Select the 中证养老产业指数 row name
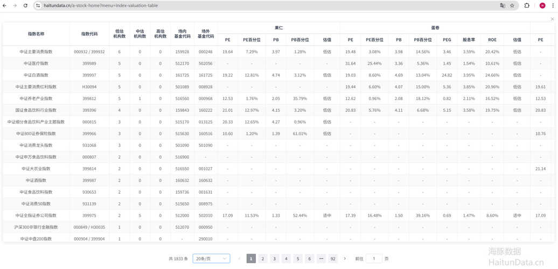This screenshot has width=558, height=269. (36, 98)
